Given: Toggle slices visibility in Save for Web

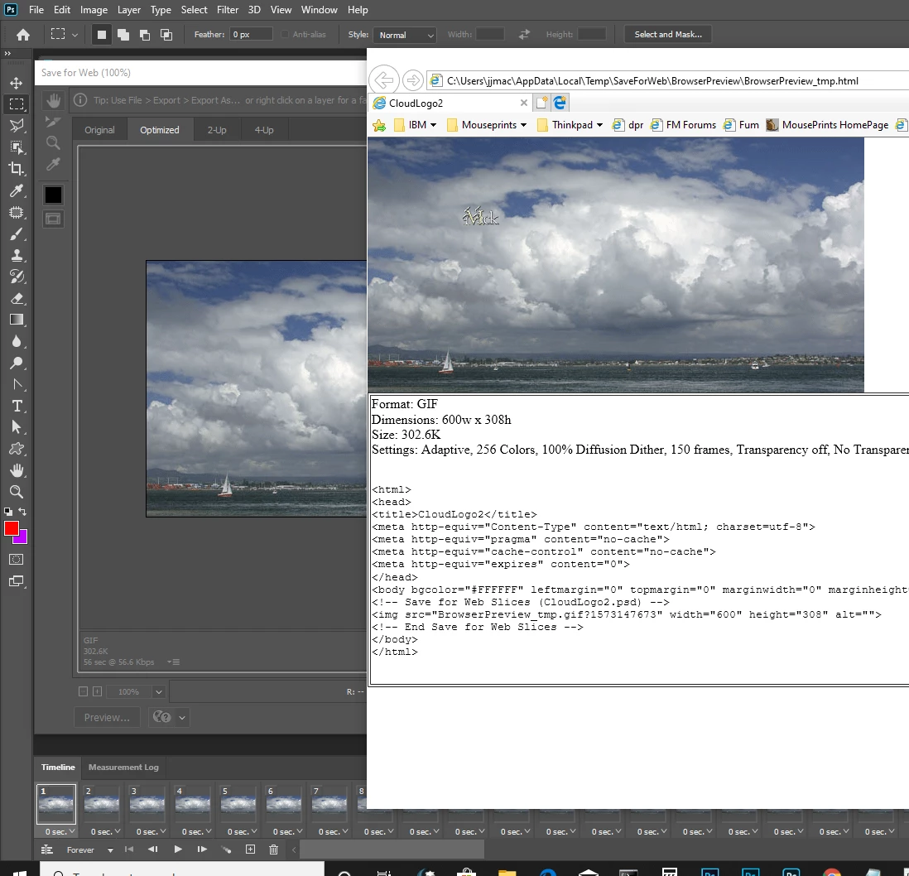Looking at the screenshot, I should tap(53, 219).
